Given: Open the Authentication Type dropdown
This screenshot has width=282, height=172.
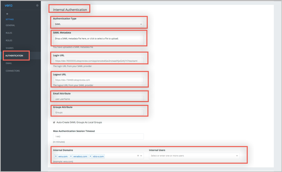Looking at the screenshot, I should [98, 25].
